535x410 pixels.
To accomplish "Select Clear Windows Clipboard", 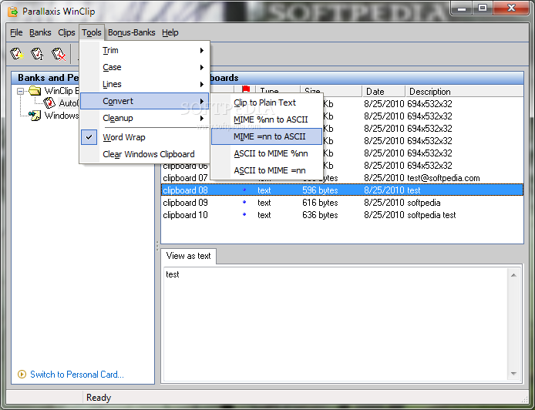I will tap(145, 154).
